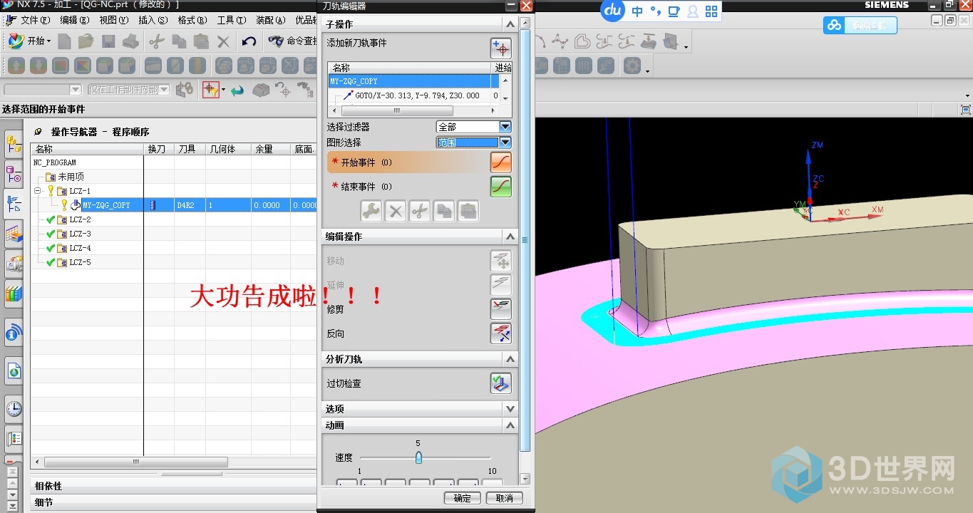This screenshot has height=513, width=973.
Task: Open the operation navigator sidebar tab
Action: [x=14, y=204]
